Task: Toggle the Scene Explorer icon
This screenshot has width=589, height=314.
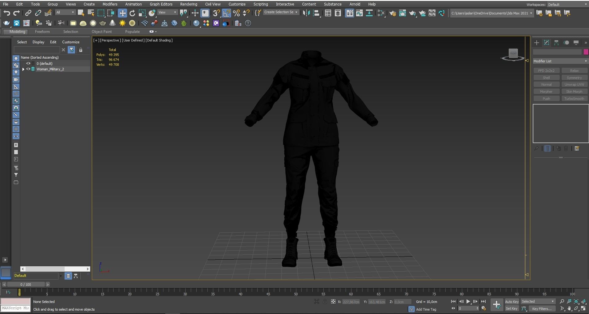Action: (x=328, y=13)
